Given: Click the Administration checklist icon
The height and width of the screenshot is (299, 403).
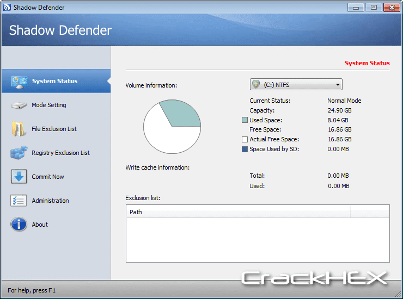Looking at the screenshot, I should coord(19,201).
